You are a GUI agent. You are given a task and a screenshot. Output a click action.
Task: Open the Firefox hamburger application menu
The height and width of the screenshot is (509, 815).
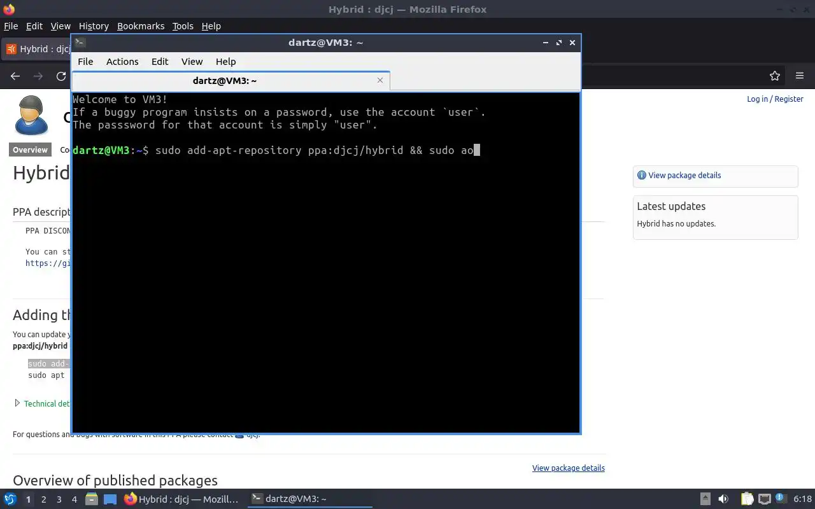(x=800, y=76)
